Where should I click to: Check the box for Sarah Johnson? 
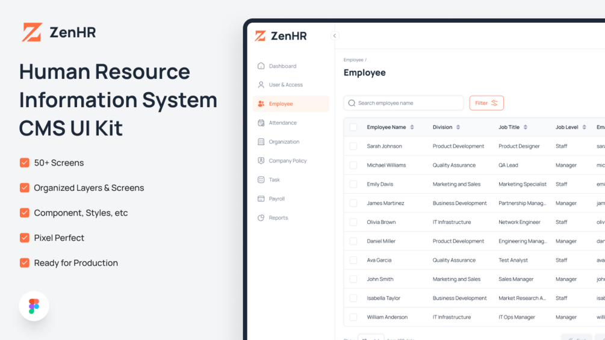[353, 146]
